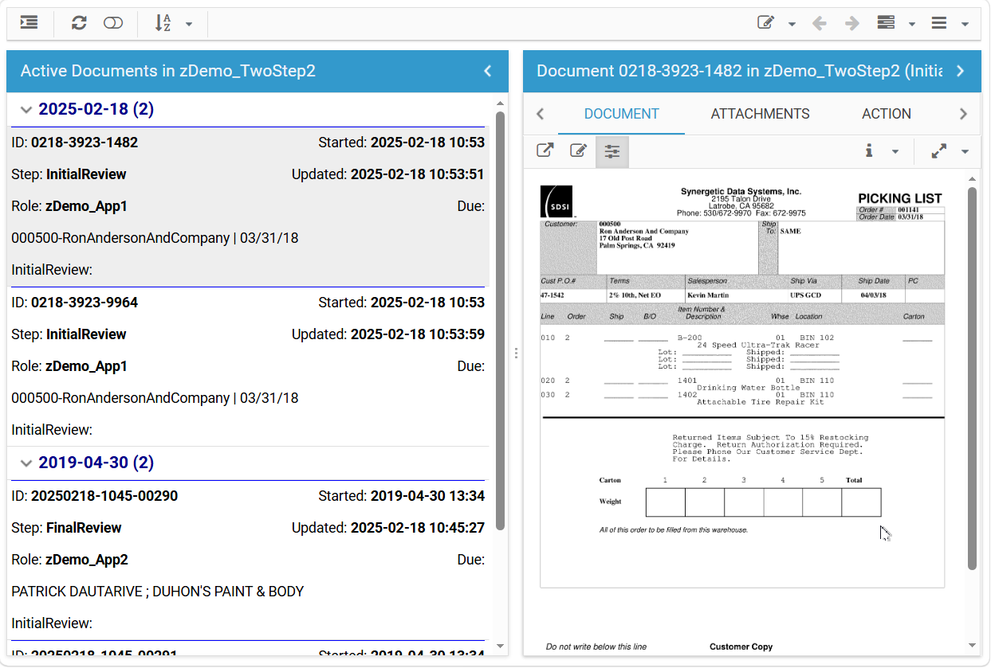Open fullscreen options dropdown arrow
Screen dimensions: 991x668
[x=965, y=151]
